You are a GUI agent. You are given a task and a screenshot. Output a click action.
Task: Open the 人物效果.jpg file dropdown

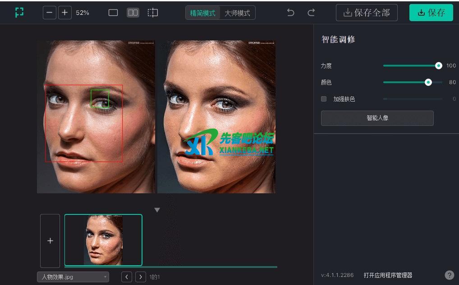coord(73,277)
